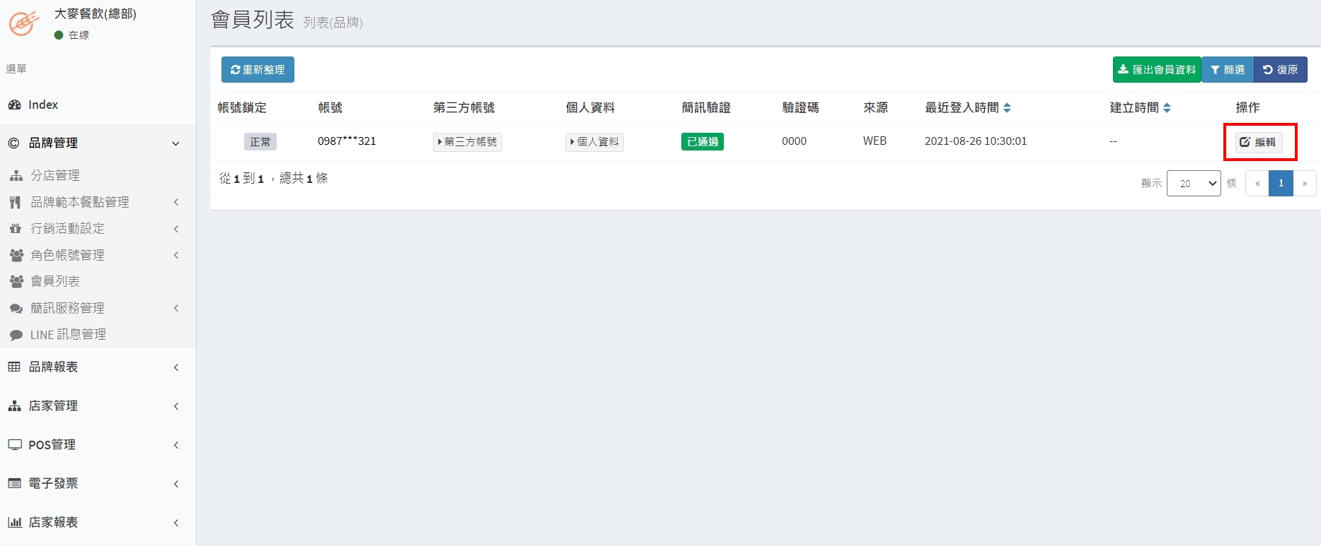Open the 會員列表 sidebar item

55,281
